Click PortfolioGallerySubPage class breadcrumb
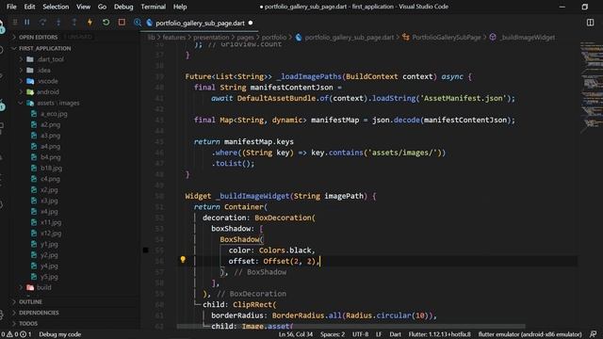This screenshot has width=603, height=339. pyautogui.click(x=447, y=38)
